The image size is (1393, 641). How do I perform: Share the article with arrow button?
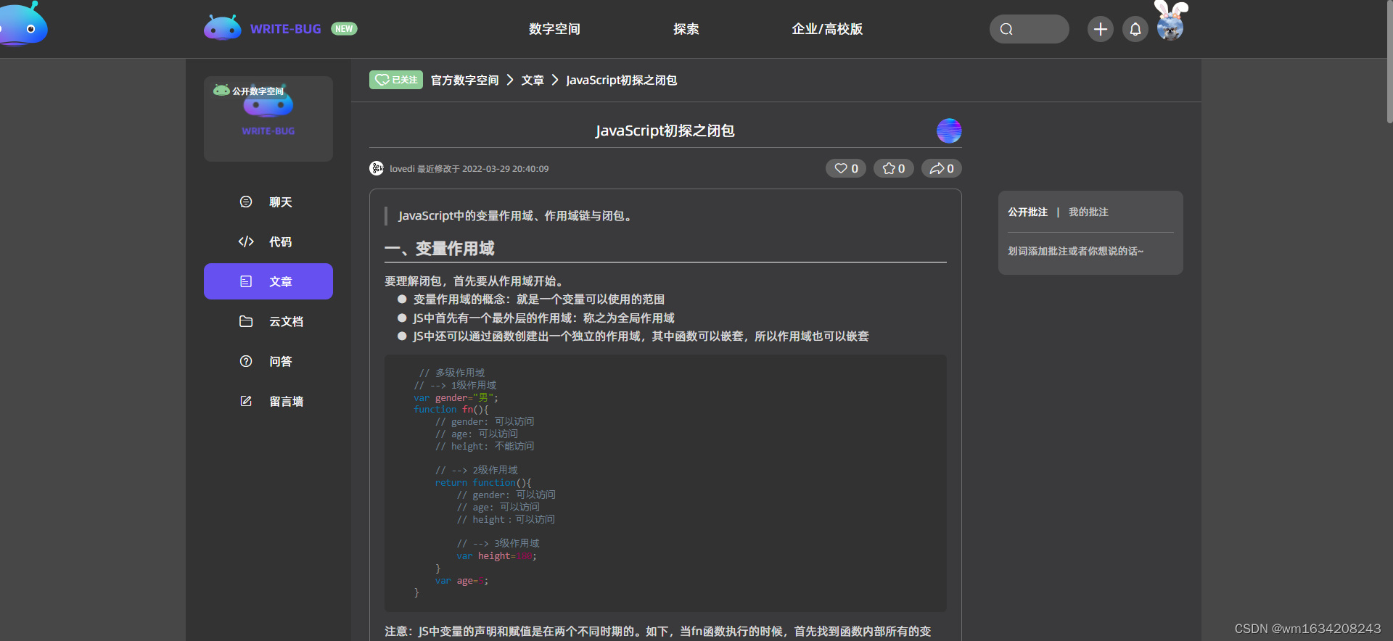pos(942,168)
